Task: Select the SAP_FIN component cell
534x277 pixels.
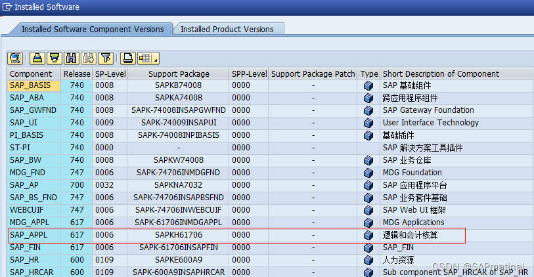Action: pos(33,247)
